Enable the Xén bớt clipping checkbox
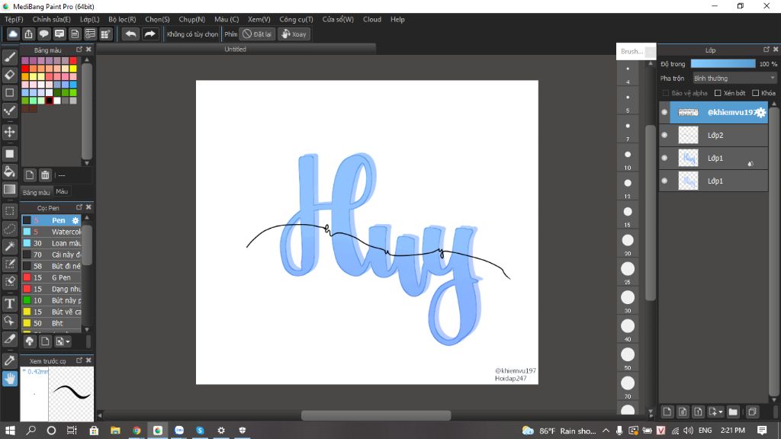Screen dimensions: 781x439 [x=718, y=93]
